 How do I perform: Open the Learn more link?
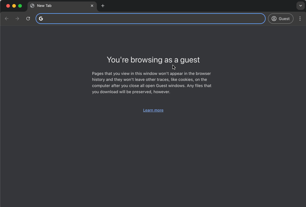click(153, 110)
